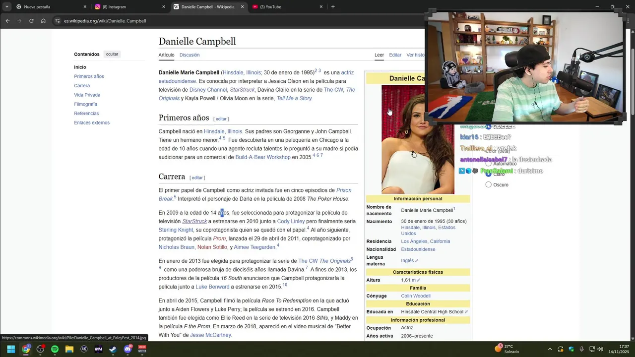Close the Instagram tab
The image size is (635, 357).
point(164,7)
